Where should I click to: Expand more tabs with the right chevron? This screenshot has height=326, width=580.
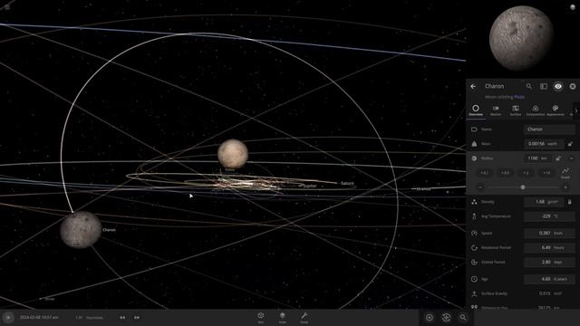576,110
